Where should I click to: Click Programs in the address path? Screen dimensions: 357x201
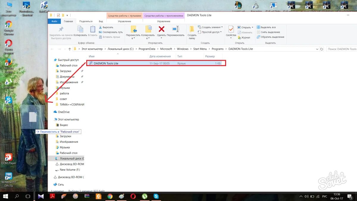tap(217, 49)
